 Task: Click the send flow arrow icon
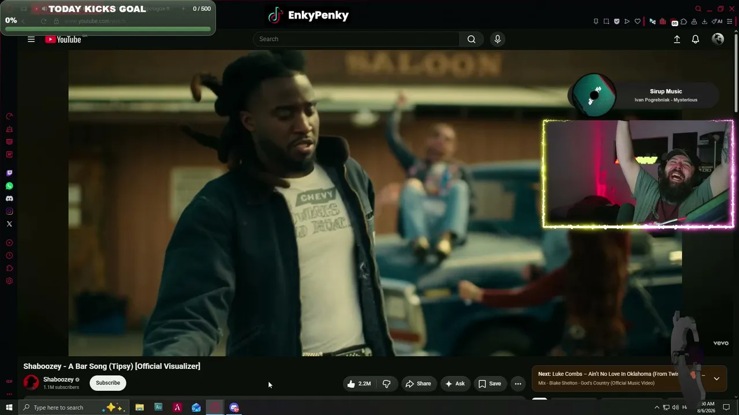click(627, 21)
